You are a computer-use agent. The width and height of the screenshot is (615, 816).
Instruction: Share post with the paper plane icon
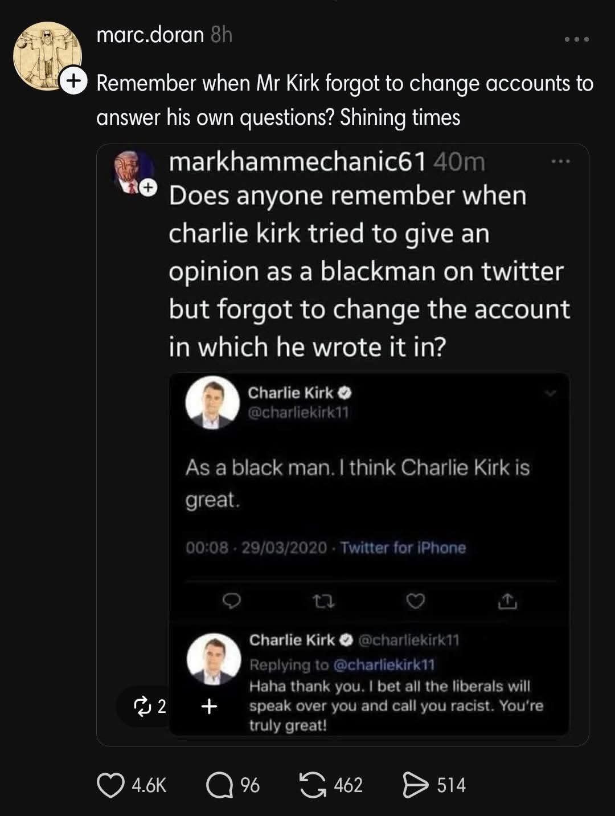pyautogui.click(x=415, y=785)
